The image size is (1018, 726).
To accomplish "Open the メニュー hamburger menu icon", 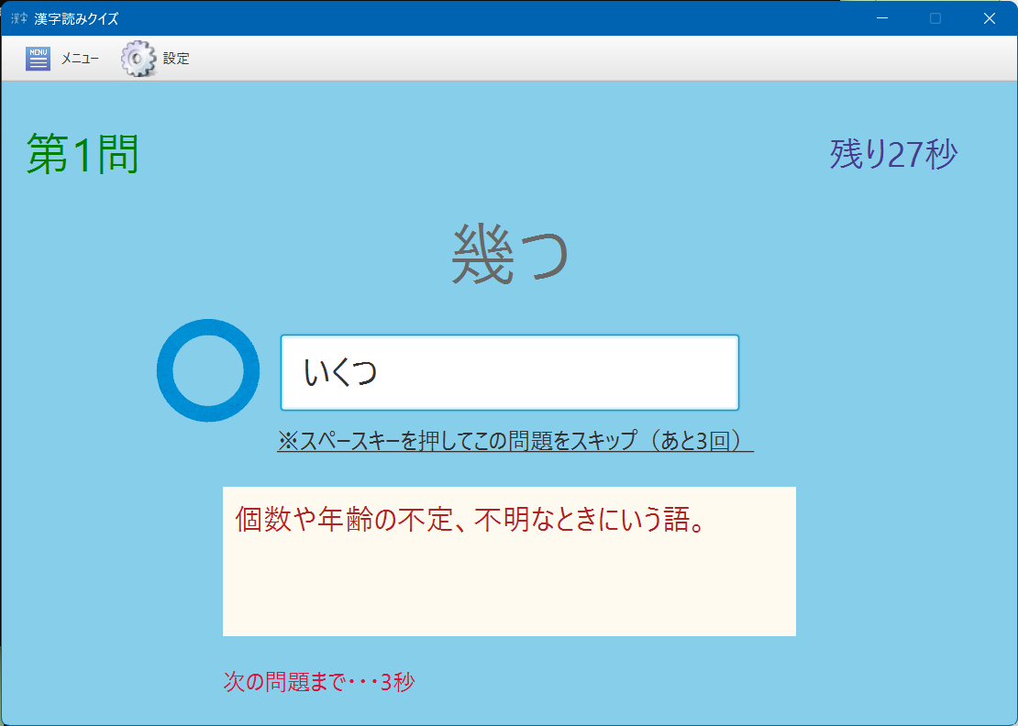I will point(38,59).
